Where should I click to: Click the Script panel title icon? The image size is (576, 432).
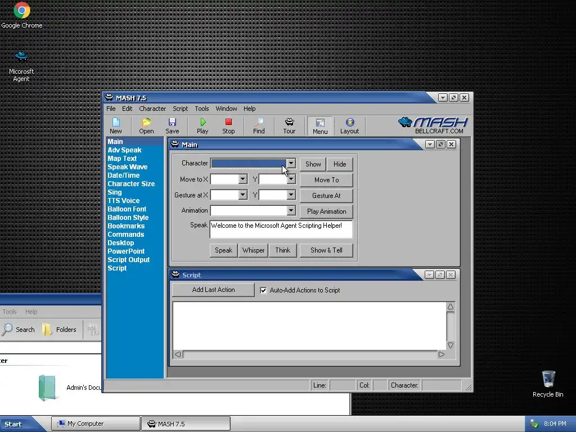coord(175,274)
